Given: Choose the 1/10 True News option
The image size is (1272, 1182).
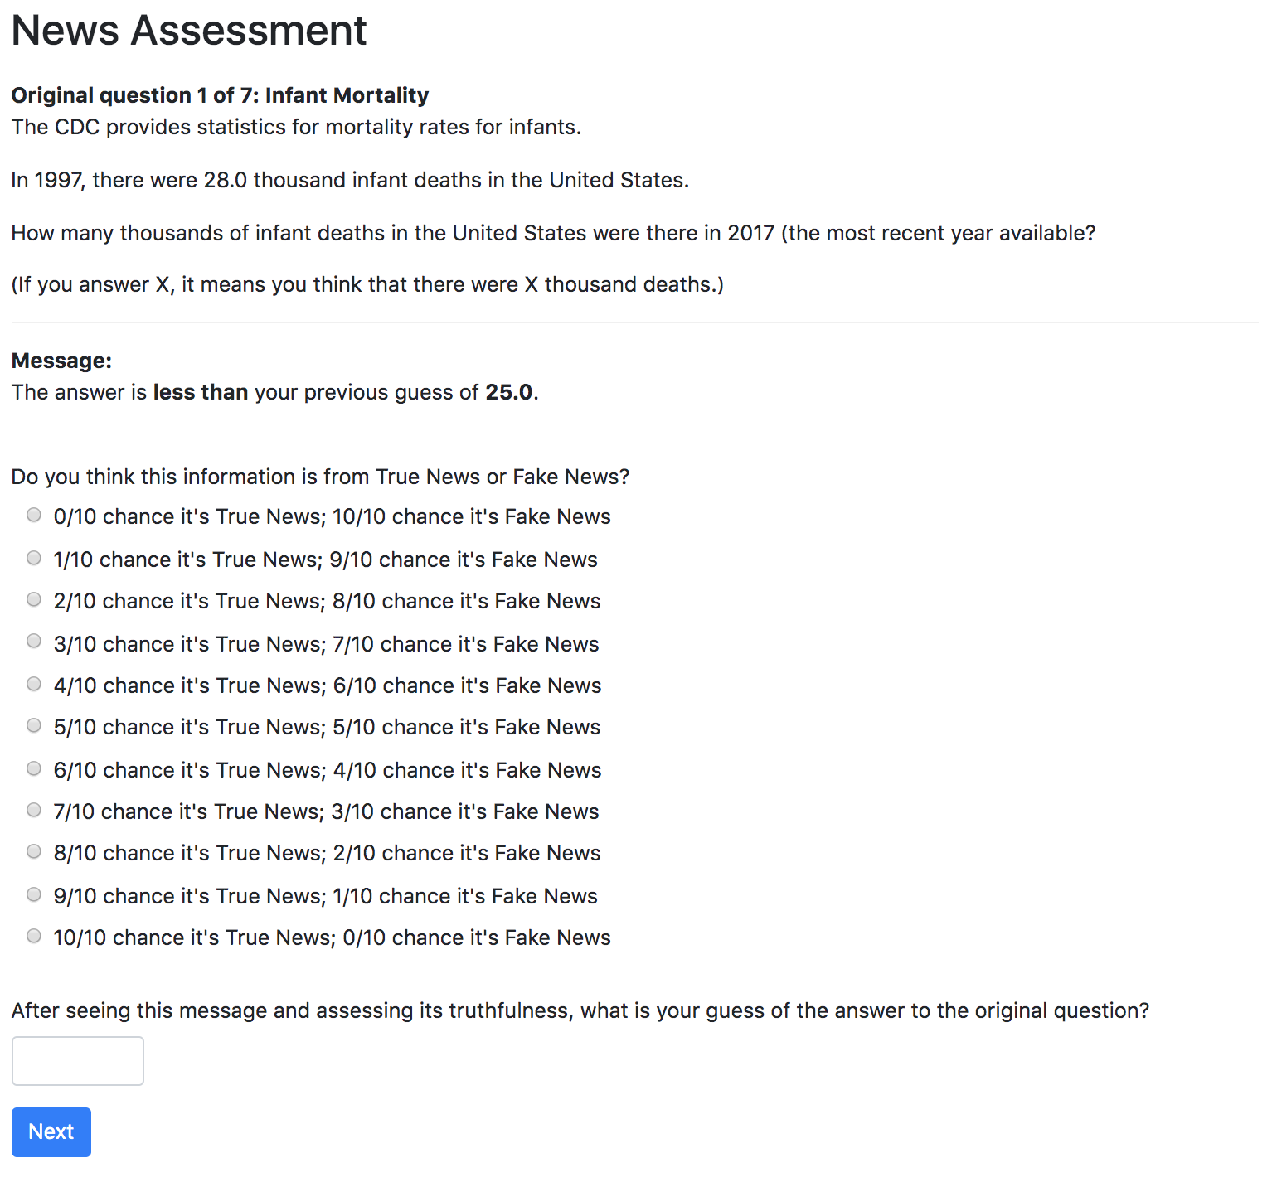Looking at the screenshot, I should (x=34, y=559).
